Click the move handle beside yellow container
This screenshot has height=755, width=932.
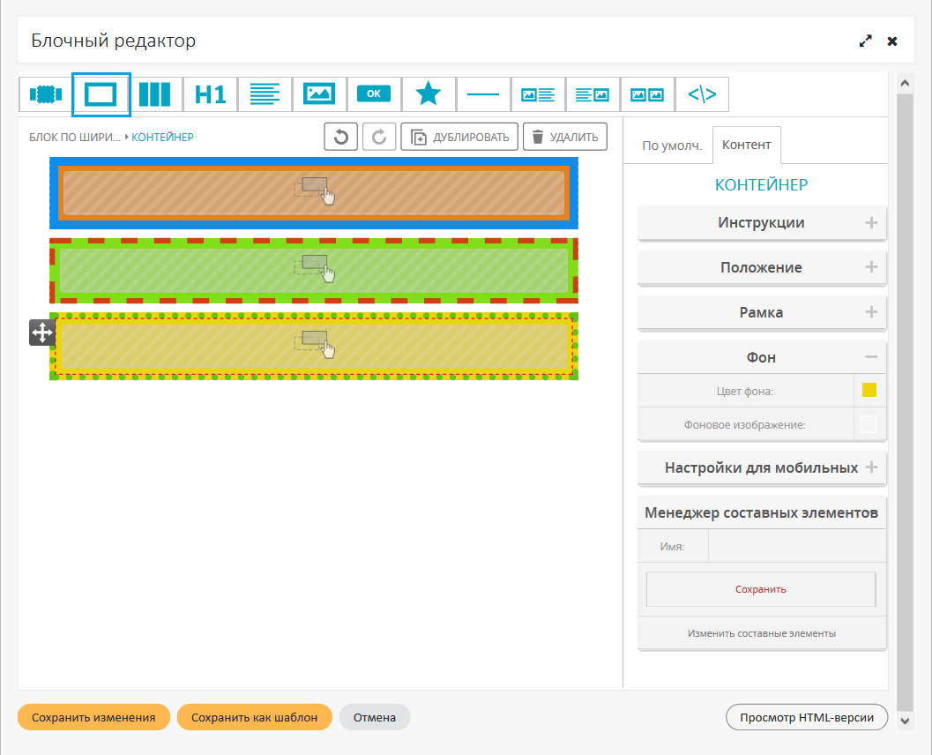pos(42,333)
